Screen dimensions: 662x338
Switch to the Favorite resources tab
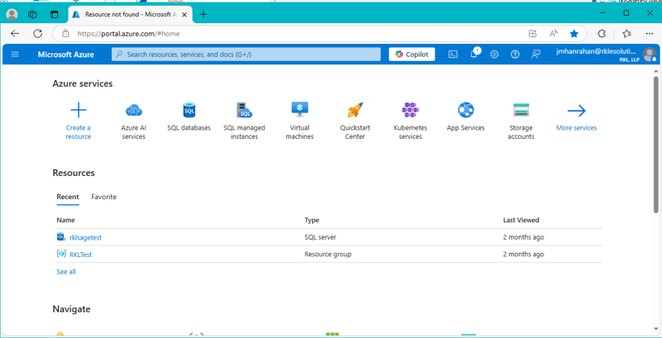[x=103, y=197]
